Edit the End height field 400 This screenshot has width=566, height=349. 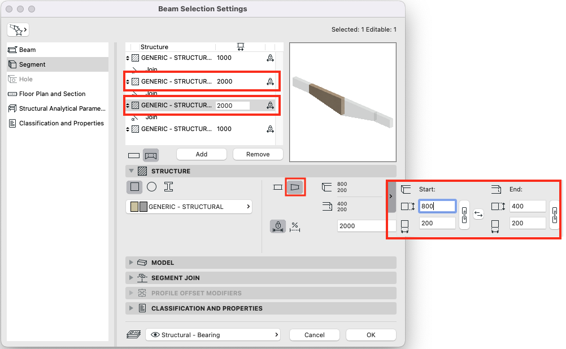coord(528,206)
